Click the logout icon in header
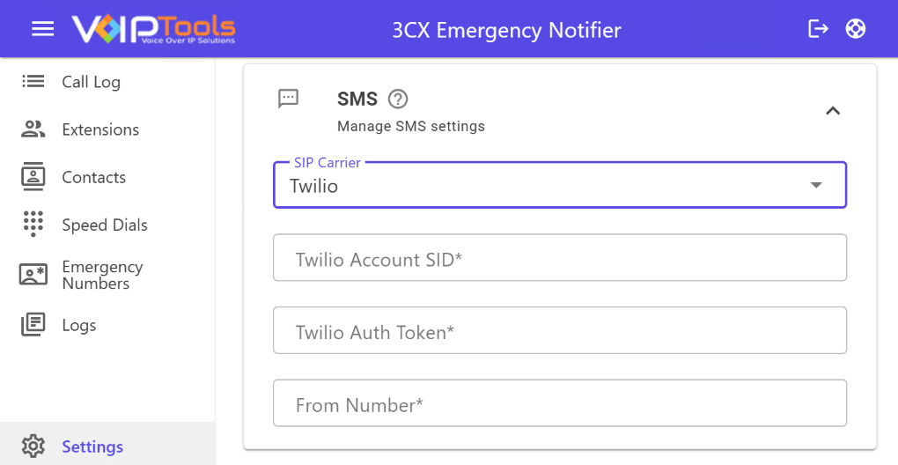 pyautogui.click(x=818, y=29)
